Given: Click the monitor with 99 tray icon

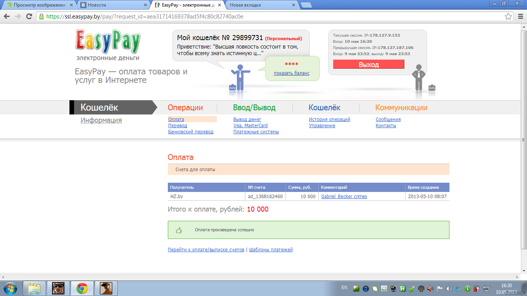Looking at the screenshot, I should pyautogui.click(x=393, y=288).
